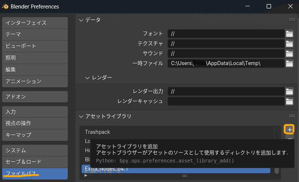Screen dimensions: 299x182
Task: Collapse the レンダー subsection
Action: point(87,78)
